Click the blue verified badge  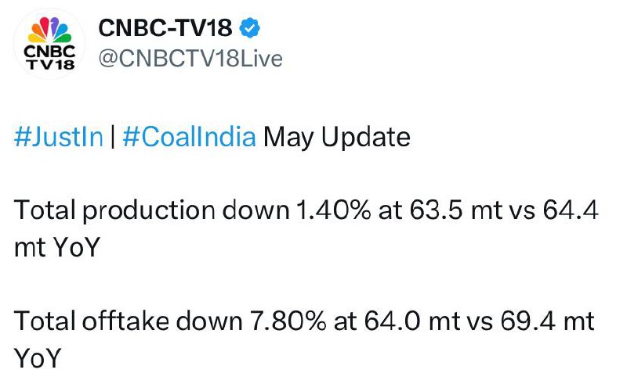(x=249, y=28)
